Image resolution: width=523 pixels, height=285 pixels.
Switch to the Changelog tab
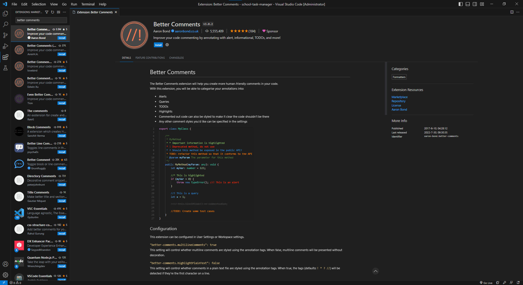tap(177, 58)
